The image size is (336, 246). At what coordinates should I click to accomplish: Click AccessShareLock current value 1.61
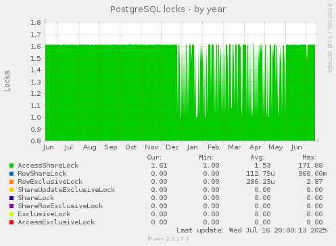(159, 166)
